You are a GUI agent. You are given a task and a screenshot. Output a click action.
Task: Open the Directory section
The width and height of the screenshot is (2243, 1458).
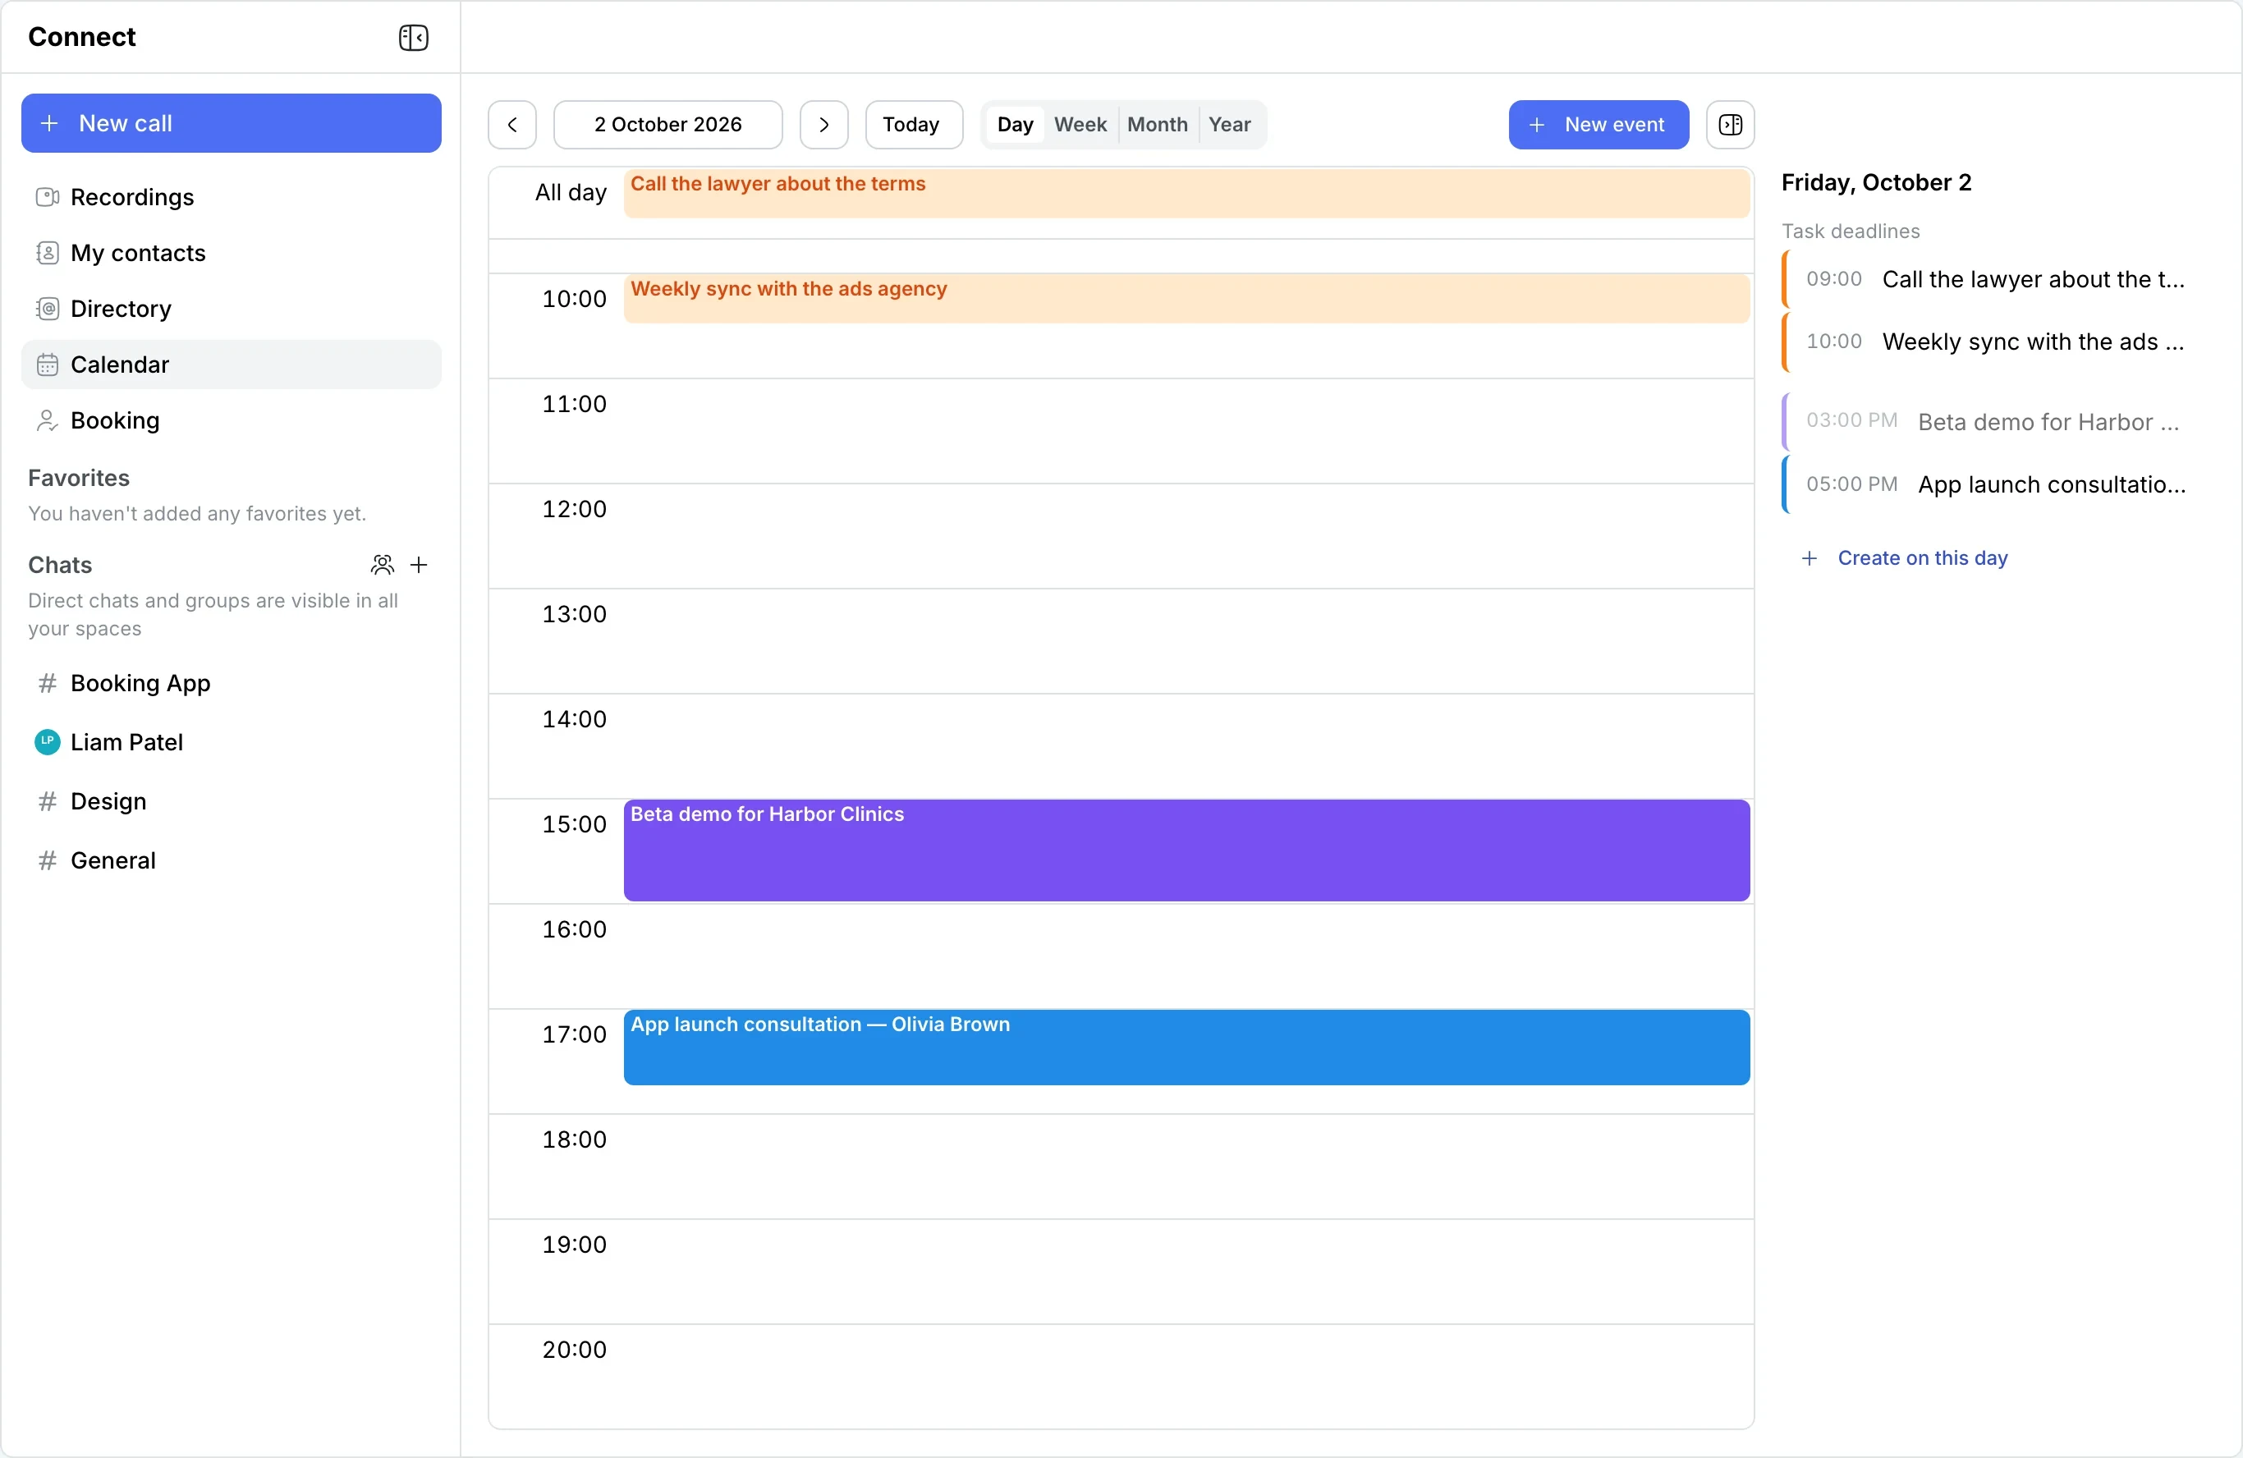pyautogui.click(x=231, y=308)
